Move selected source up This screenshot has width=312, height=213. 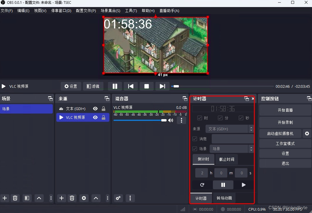point(96,198)
